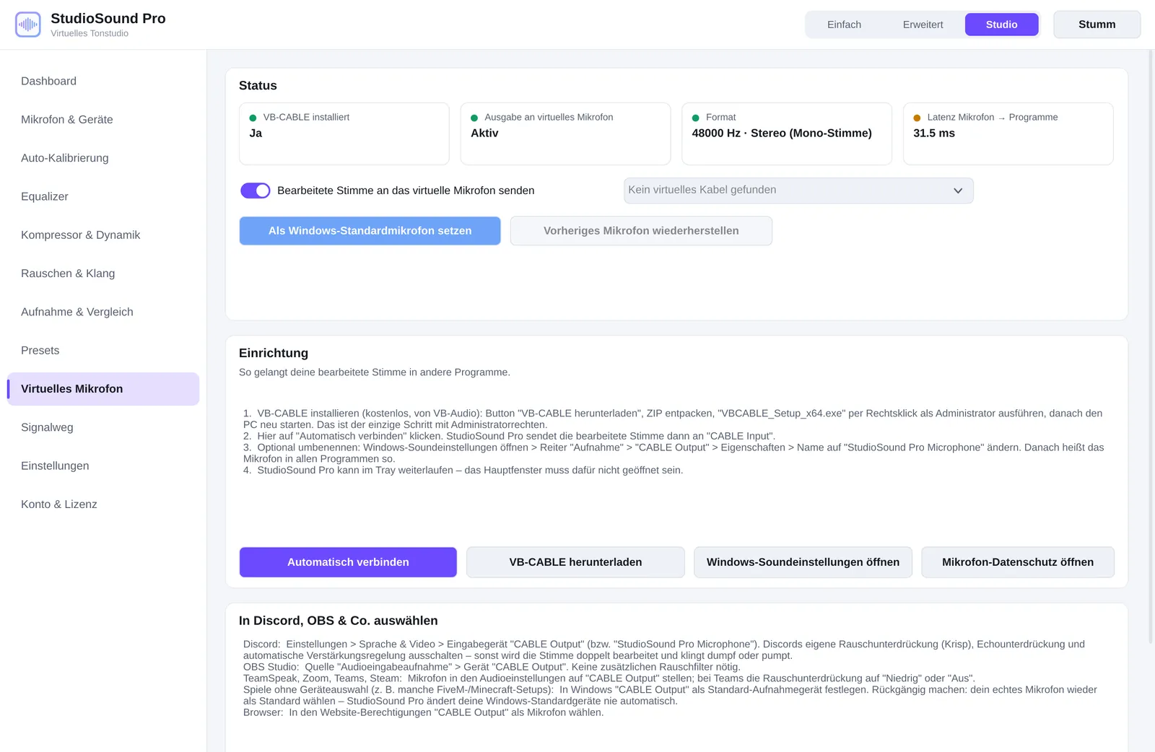Open the Equalizer section
1155x752 pixels.
click(x=103, y=196)
